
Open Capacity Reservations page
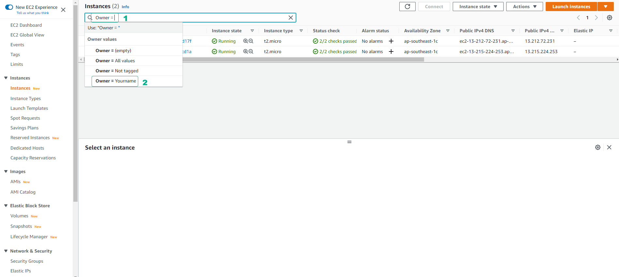(33, 158)
